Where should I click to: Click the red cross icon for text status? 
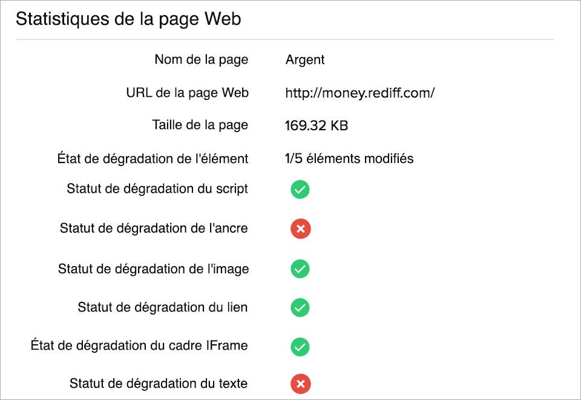tap(300, 384)
